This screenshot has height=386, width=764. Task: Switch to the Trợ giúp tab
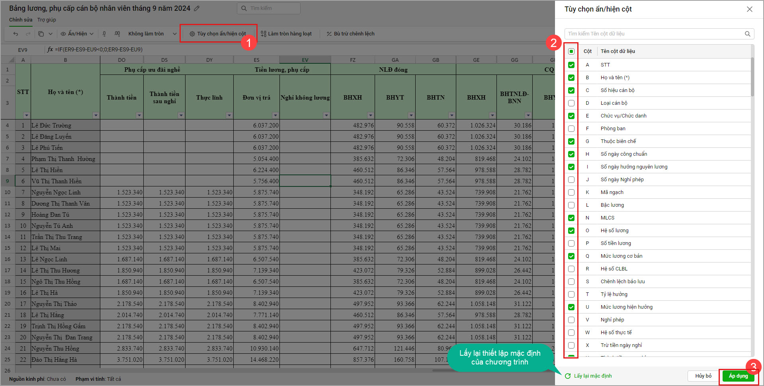point(47,20)
